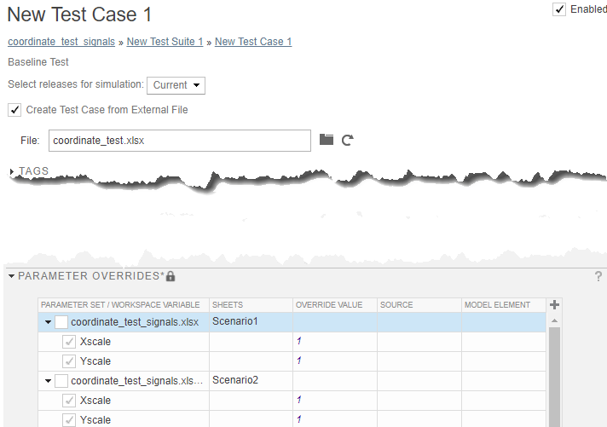Check the Scenario1 coordinate_test_signals.xlsx checkbox
607x427 pixels.
click(61, 322)
